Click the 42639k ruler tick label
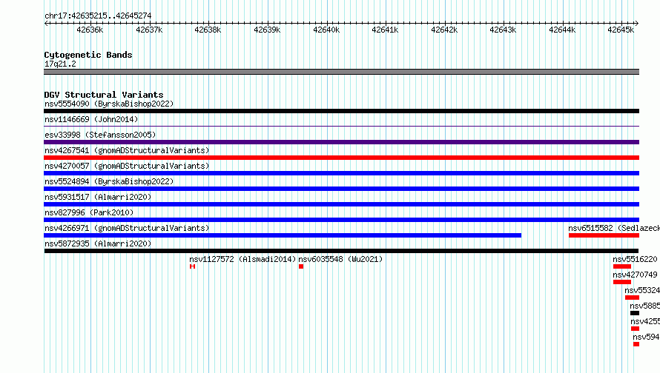Viewport: 660px width, 373px height. coord(267,30)
